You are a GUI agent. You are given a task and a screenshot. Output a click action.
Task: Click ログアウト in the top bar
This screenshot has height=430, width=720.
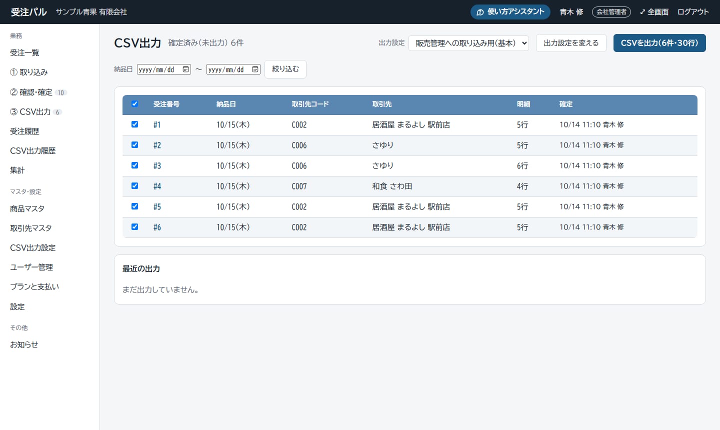[693, 12]
